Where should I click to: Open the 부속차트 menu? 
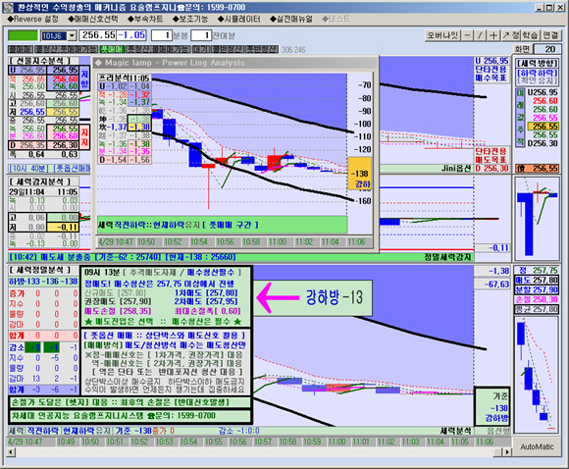[x=145, y=19]
